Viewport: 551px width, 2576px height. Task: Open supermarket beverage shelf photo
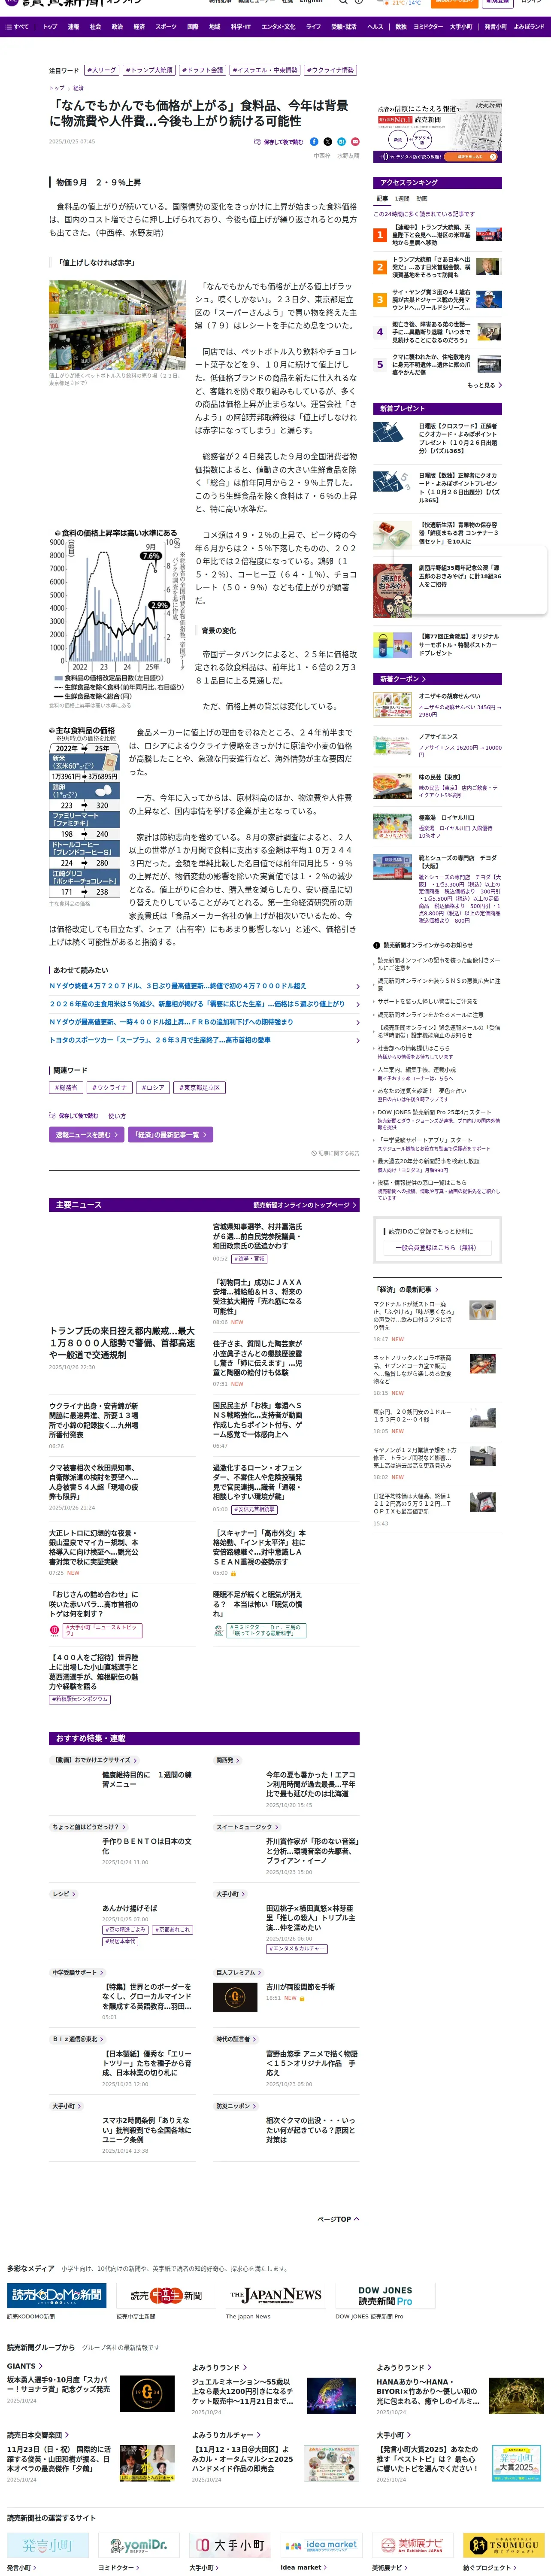(117, 325)
